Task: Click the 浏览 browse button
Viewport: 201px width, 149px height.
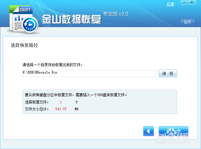Action: (168, 73)
